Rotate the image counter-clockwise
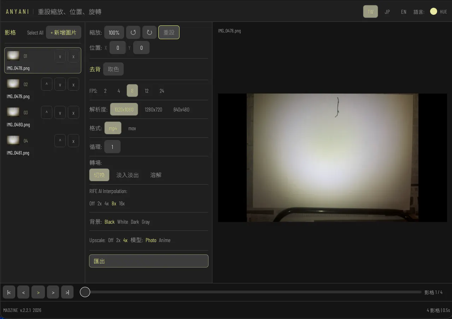Viewport: 452px width, 319px height. 133,32
